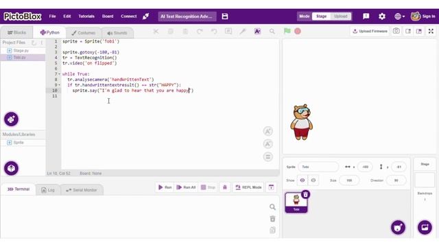This screenshot has height=247, width=439.
Task: Switch to the Costumes tab
Action: [83, 33]
